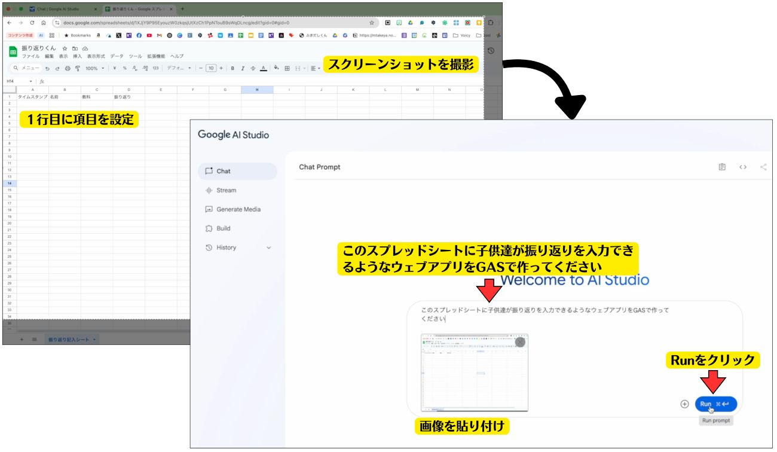Open the 振り返り記入シート tab dropdown arrow
Image resolution: width=777 pixels, height=452 pixels.
tap(94, 340)
